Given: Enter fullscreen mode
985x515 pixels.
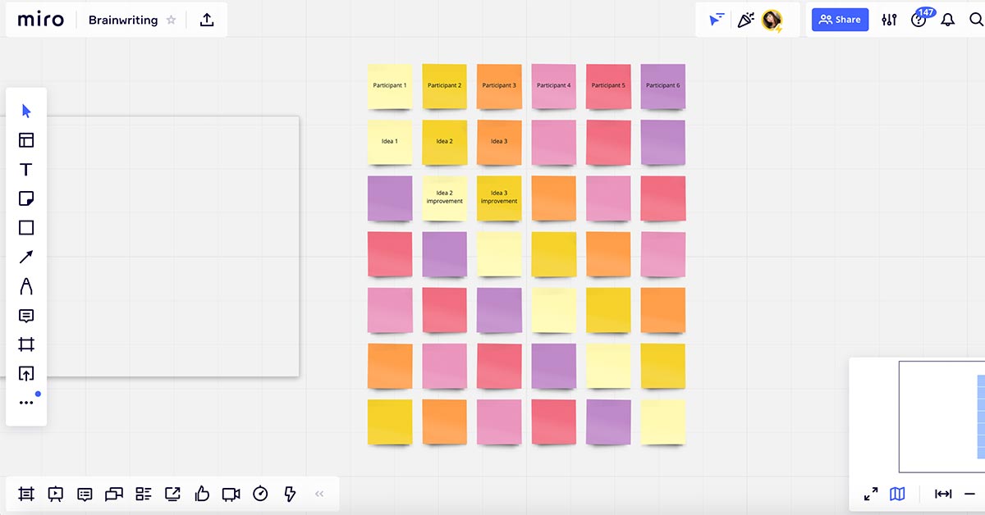Looking at the screenshot, I should pos(871,494).
